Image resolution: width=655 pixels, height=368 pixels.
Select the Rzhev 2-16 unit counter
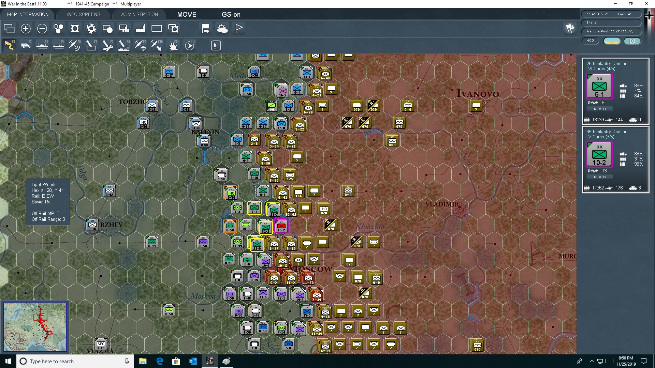(92, 225)
